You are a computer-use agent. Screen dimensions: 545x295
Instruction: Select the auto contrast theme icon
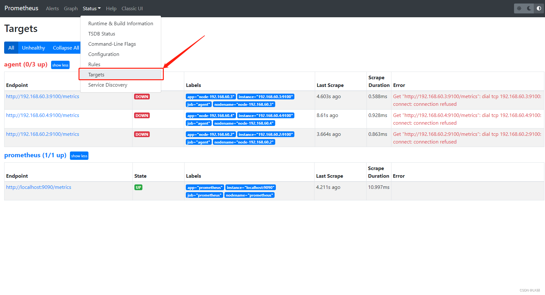pos(539,8)
